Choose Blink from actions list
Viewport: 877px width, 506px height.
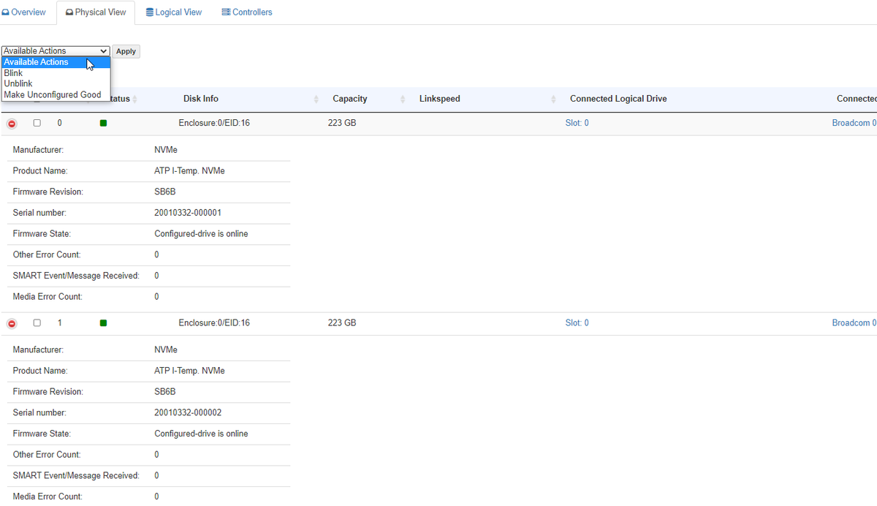[56, 73]
